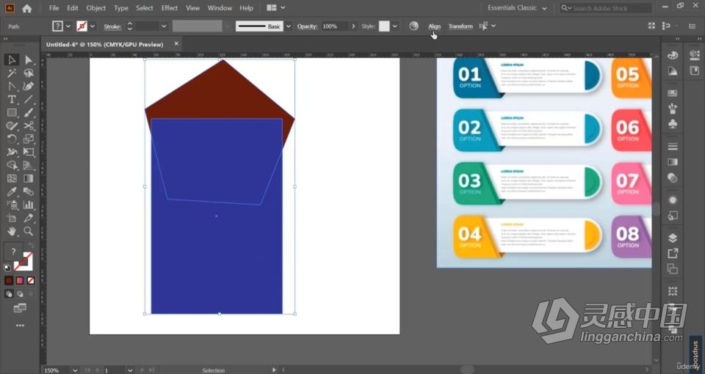Click the Transform link in control bar
Image resolution: width=705 pixels, height=374 pixels.
tap(460, 26)
